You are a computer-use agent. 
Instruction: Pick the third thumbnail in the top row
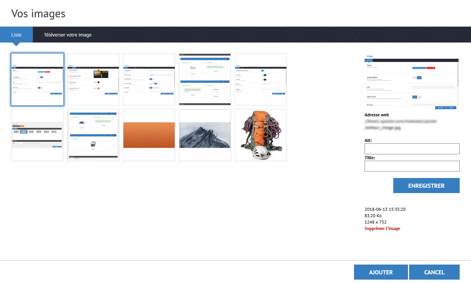coord(149,79)
